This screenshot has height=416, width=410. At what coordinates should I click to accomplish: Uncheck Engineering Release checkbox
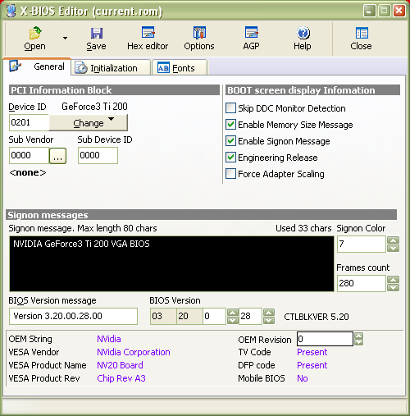[230, 158]
